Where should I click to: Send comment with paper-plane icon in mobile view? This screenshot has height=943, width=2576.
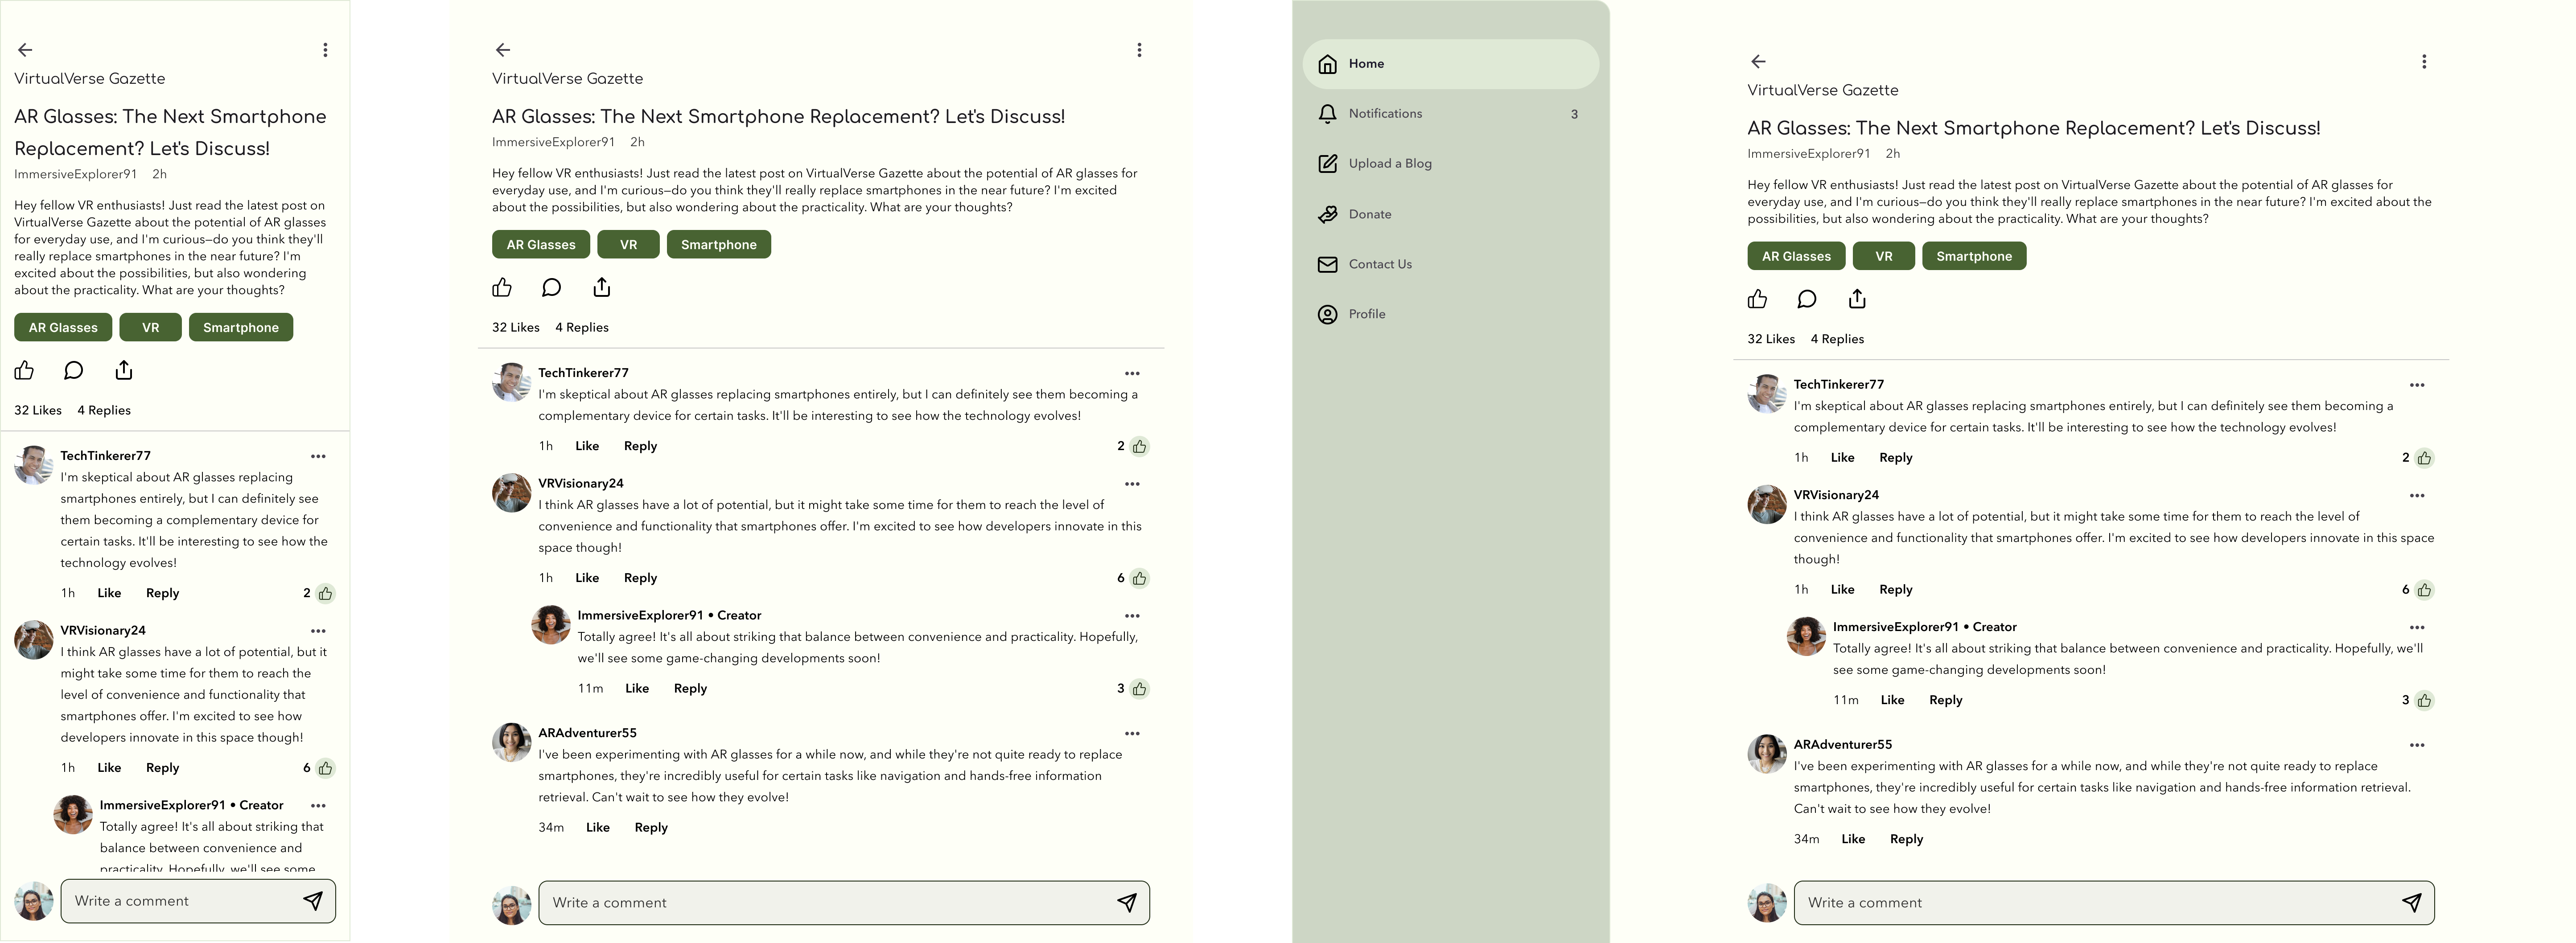tap(313, 901)
